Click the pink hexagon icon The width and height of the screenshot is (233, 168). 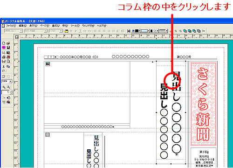coord(4,47)
